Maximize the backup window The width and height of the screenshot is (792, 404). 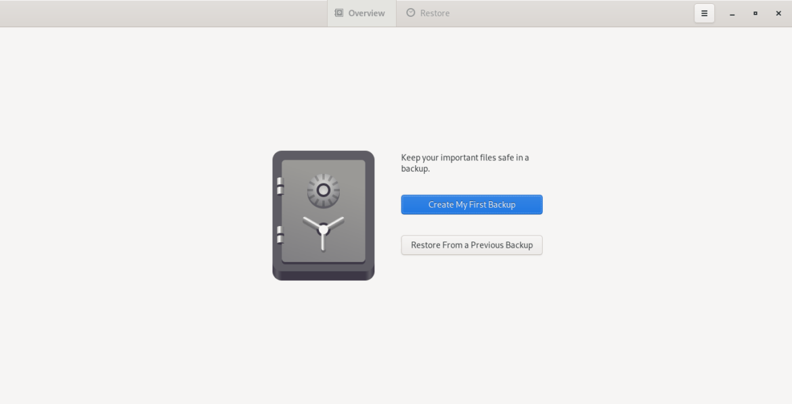coord(755,14)
